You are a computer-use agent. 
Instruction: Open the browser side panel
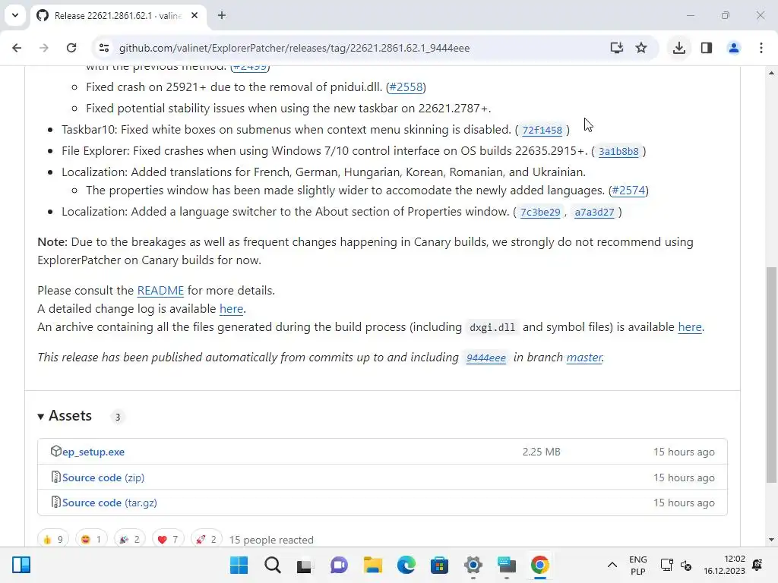tap(707, 48)
